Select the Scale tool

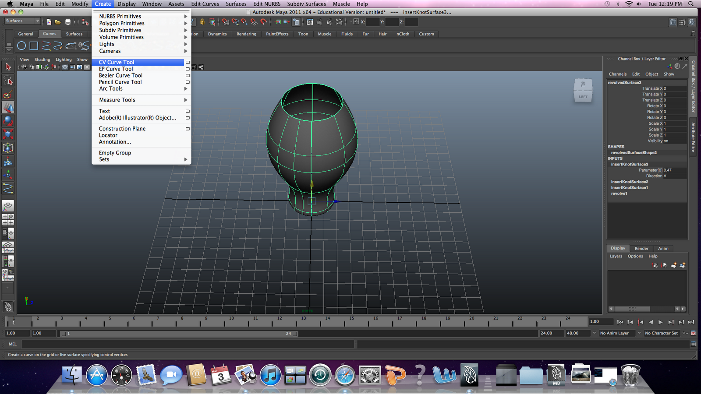click(8, 134)
